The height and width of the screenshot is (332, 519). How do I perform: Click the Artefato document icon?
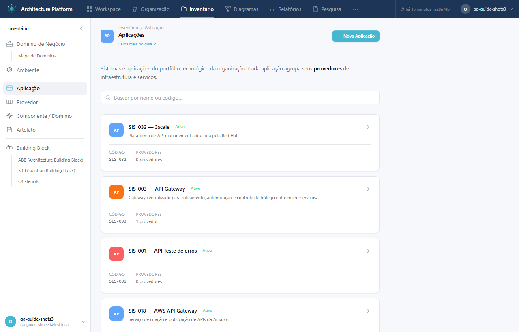[9, 130]
